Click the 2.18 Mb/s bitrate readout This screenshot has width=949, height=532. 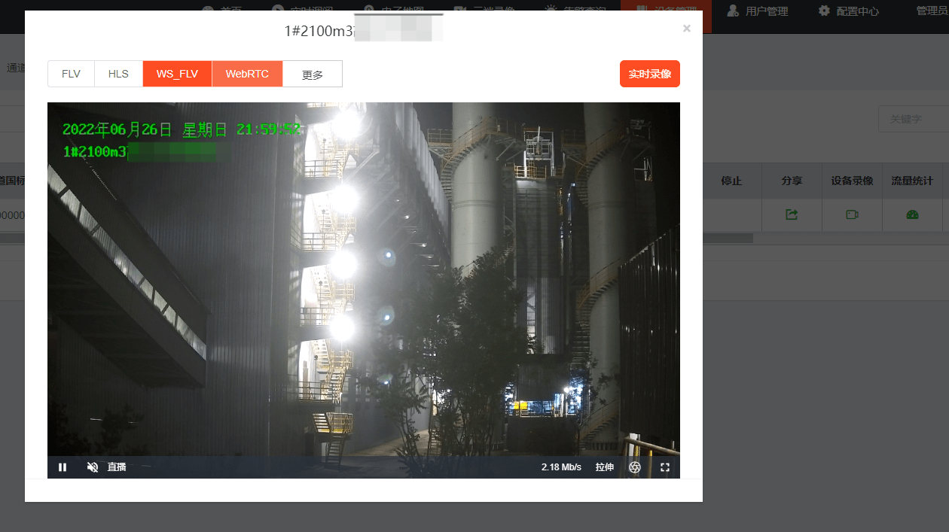pos(561,467)
